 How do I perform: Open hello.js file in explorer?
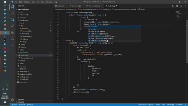pyautogui.click(x=24, y=42)
